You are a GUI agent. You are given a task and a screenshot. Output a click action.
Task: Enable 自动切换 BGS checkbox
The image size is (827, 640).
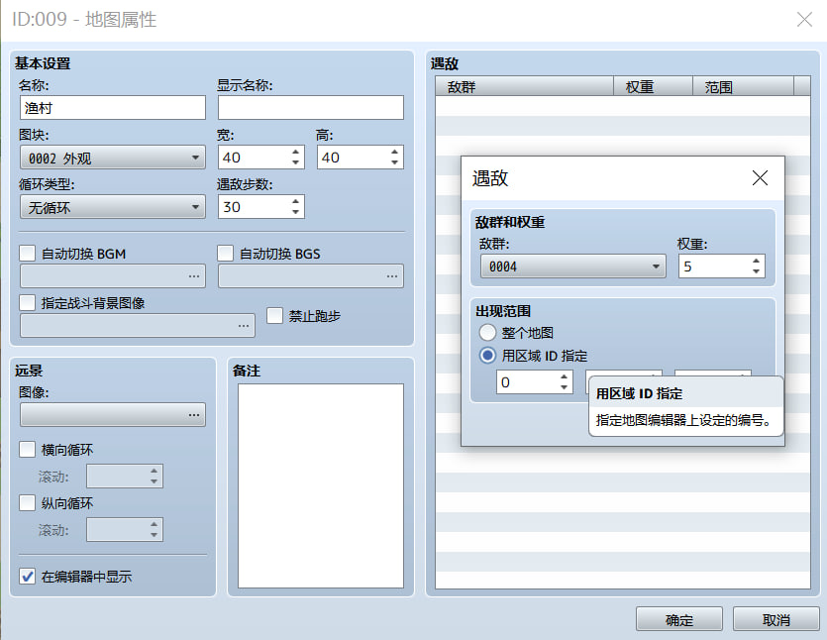(x=225, y=254)
